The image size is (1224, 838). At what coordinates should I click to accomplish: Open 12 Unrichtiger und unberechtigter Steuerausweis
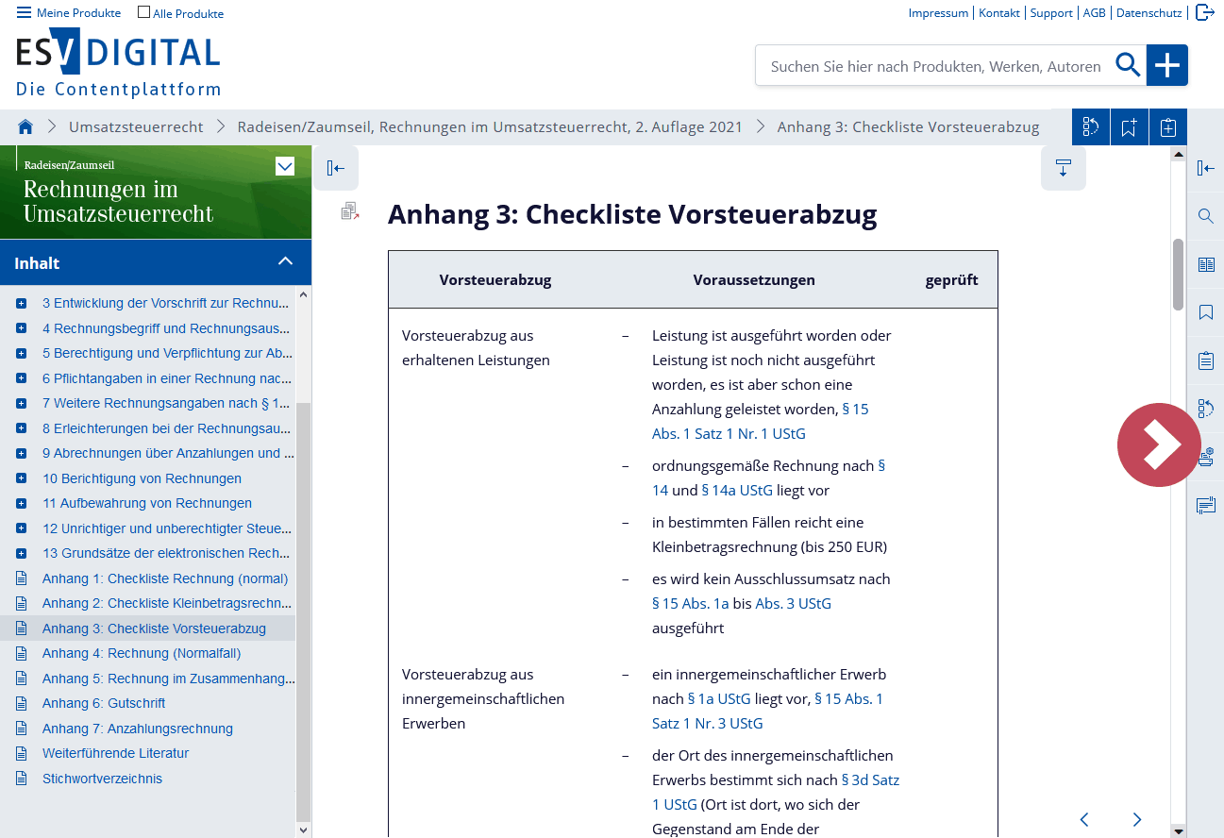(x=167, y=528)
